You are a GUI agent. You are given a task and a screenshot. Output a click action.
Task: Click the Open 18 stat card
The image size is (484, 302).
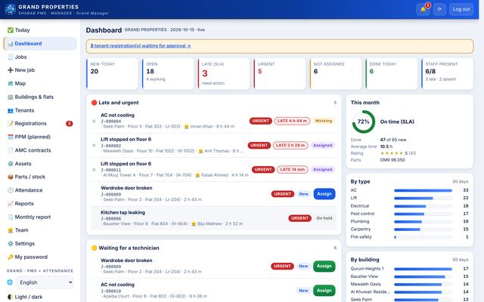[x=168, y=74]
